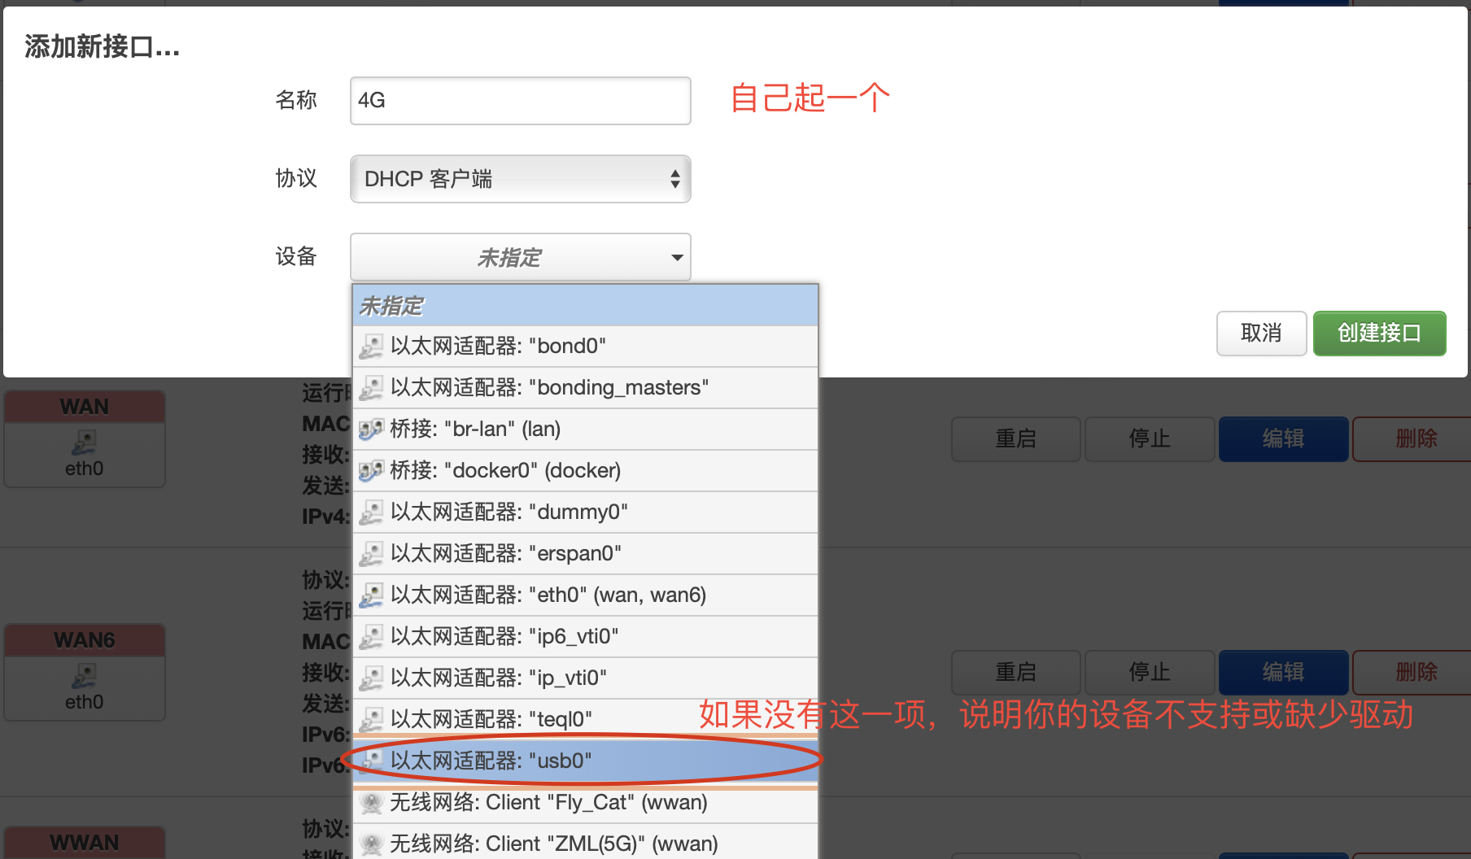Click the wireless icon for Client "Fly_Cat"
Image resolution: width=1471 pixels, height=859 pixels.
pos(372,801)
